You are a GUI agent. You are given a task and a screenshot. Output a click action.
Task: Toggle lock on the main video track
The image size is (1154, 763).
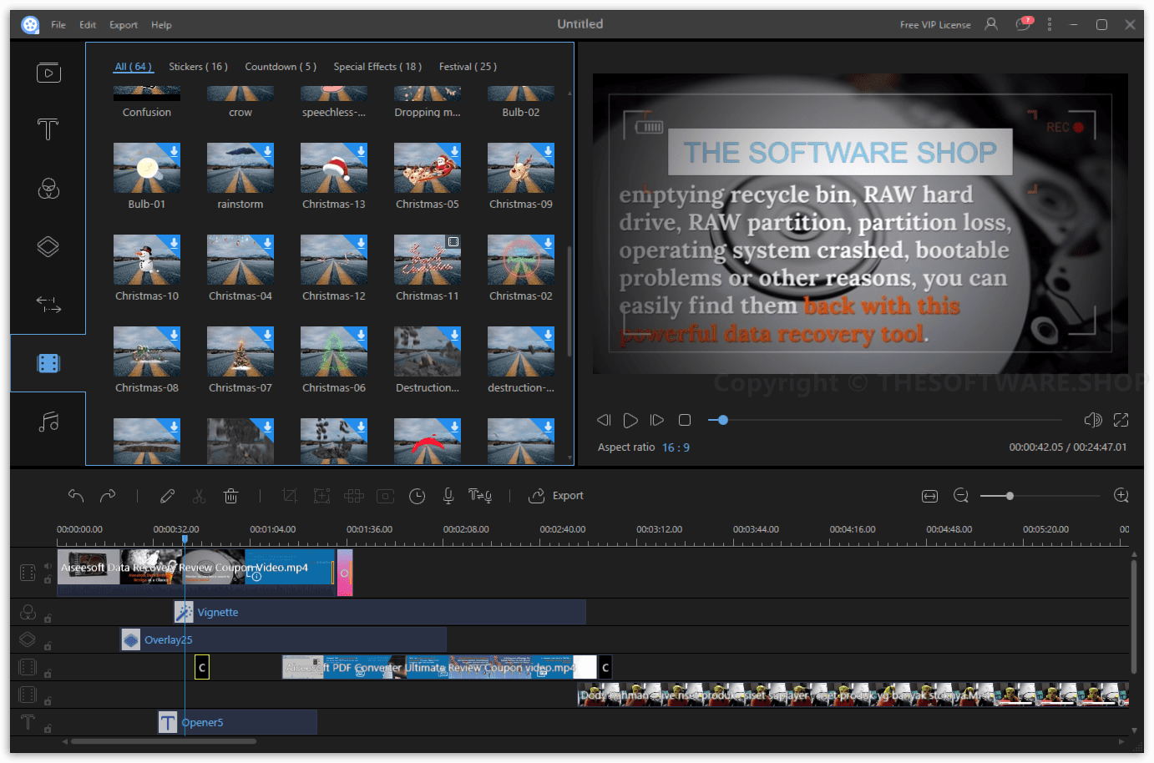(x=48, y=579)
